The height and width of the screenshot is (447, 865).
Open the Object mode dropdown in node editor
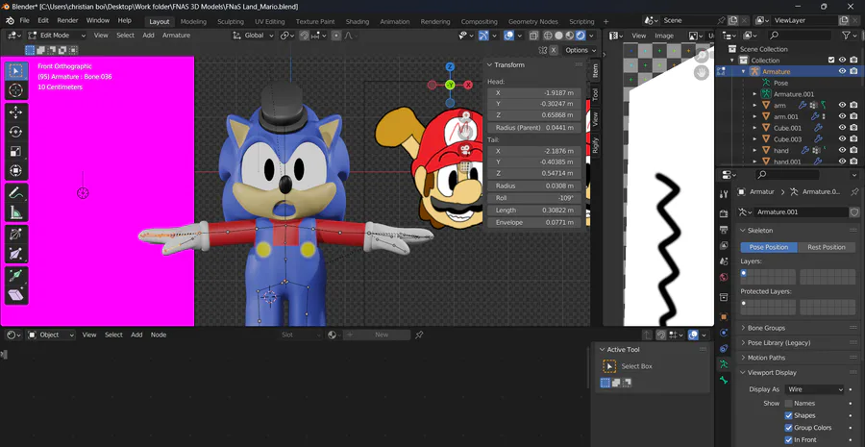(x=51, y=335)
